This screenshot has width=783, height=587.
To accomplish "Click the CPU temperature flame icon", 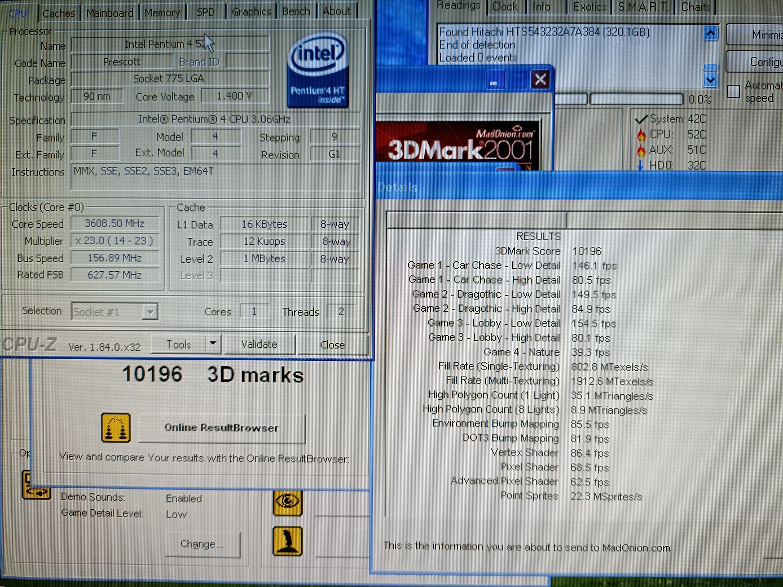I will click(x=641, y=135).
